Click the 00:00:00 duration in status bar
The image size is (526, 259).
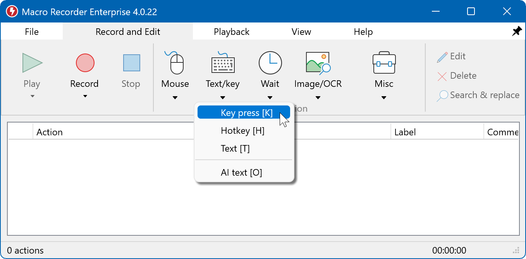click(x=449, y=250)
